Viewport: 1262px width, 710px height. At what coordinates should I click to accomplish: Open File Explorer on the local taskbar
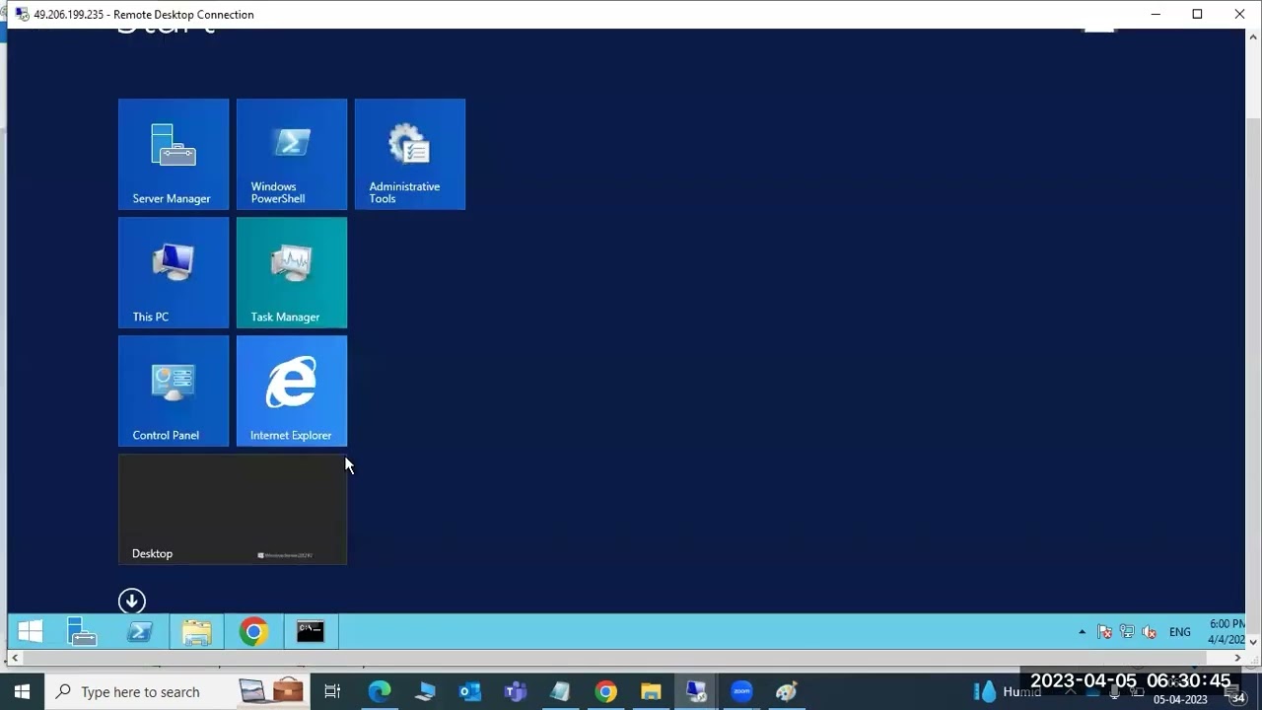pyautogui.click(x=651, y=691)
